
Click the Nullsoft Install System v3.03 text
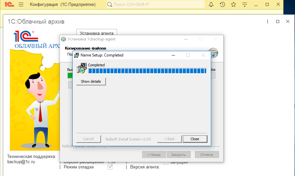point(128,139)
